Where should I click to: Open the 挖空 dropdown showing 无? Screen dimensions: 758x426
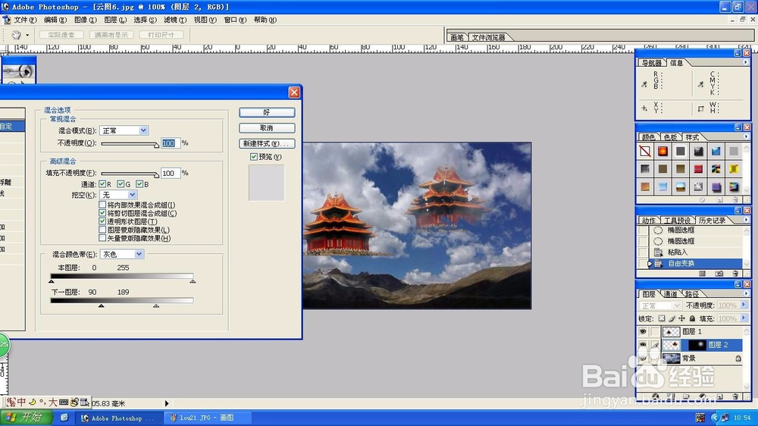point(118,195)
